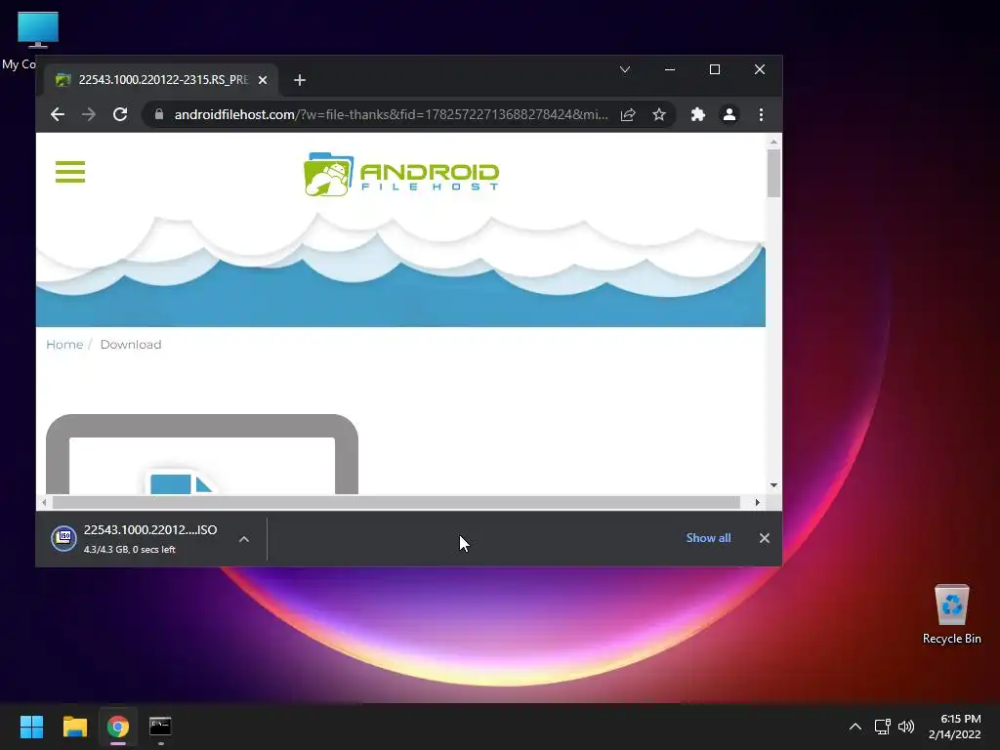Image resolution: width=1000 pixels, height=750 pixels.
Task: Click the address bar URL field
Action: (391, 115)
